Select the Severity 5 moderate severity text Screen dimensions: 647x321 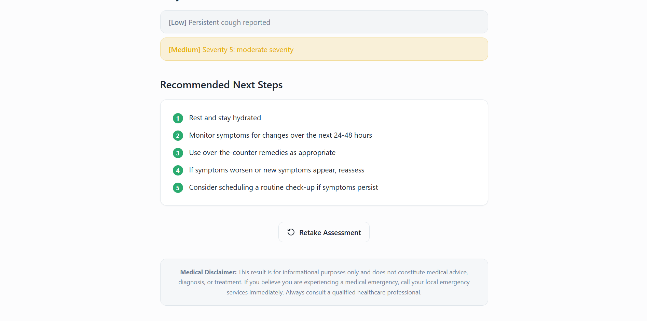pyautogui.click(x=248, y=50)
